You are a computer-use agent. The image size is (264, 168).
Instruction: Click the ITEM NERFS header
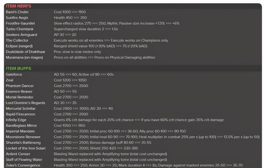pos(19,6)
